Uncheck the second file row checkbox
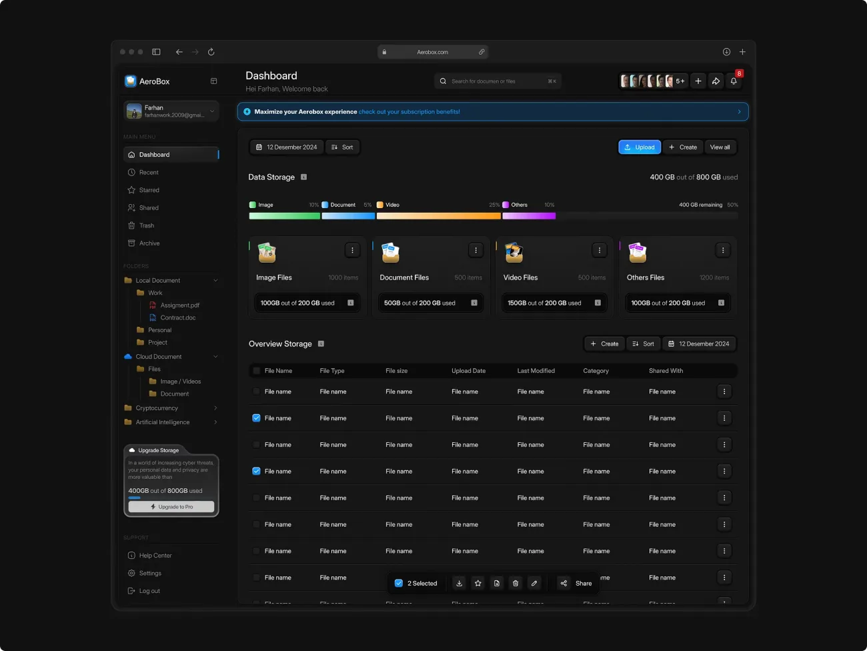867x651 pixels. coord(256,418)
